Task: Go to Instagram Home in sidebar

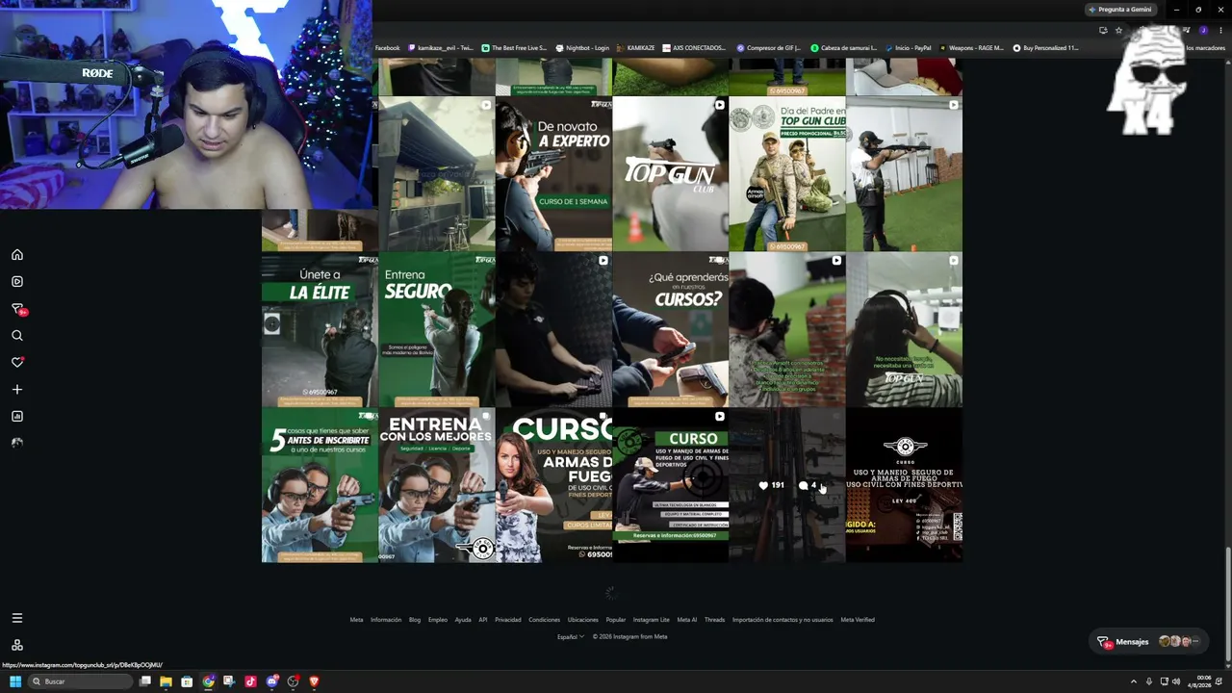Action: [17, 255]
